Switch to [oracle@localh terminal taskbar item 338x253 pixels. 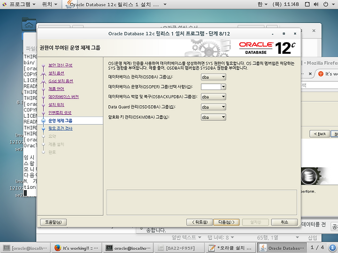[26, 248]
